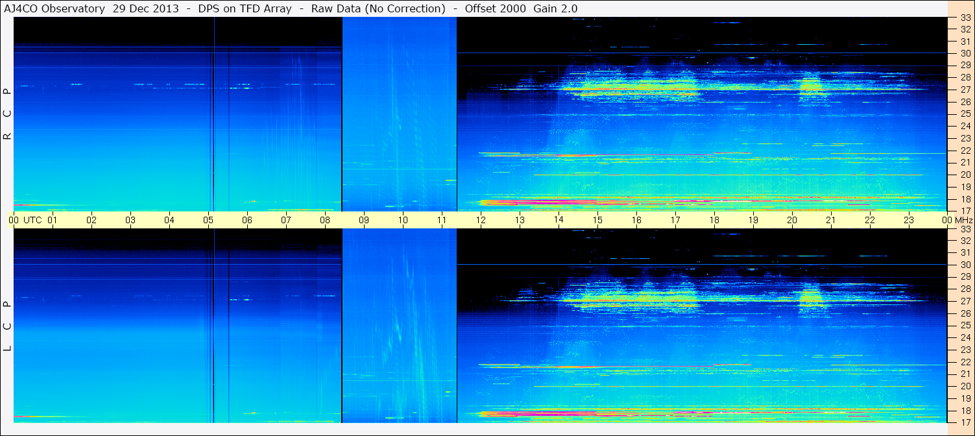This screenshot has height=436, width=975.
Task: Click the 09 hour marker on the time axis
Action: 364,220
